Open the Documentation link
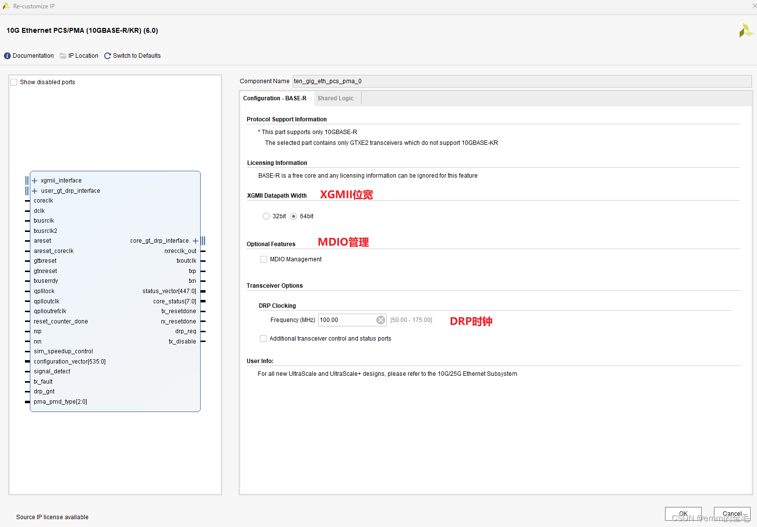The height and width of the screenshot is (527, 757). coord(33,56)
